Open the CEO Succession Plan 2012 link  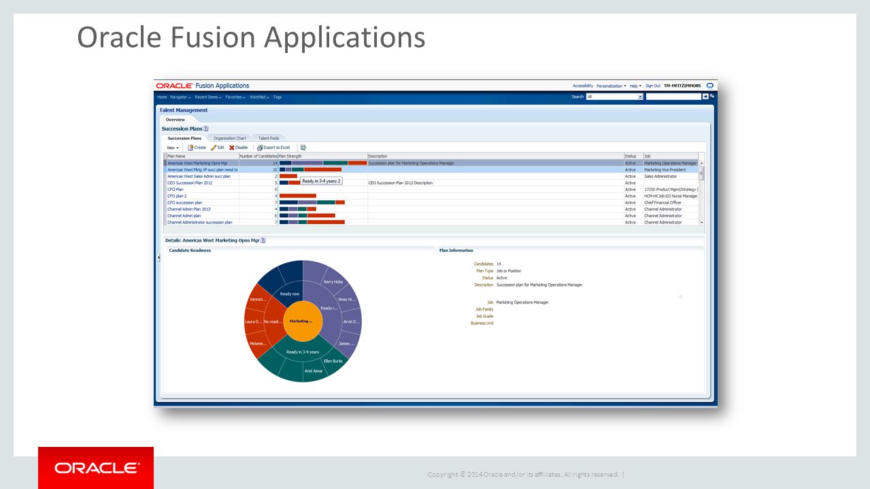coord(190,183)
